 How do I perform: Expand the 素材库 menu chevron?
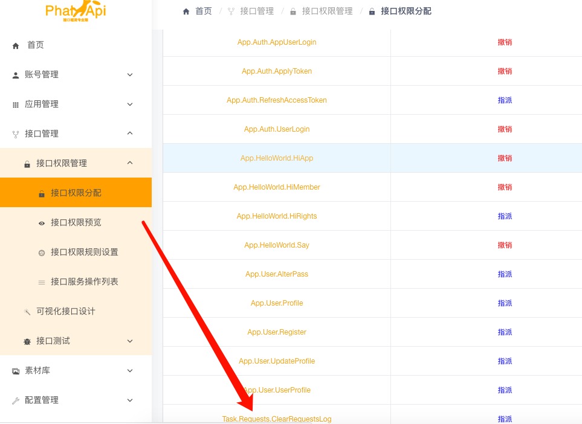(130, 371)
